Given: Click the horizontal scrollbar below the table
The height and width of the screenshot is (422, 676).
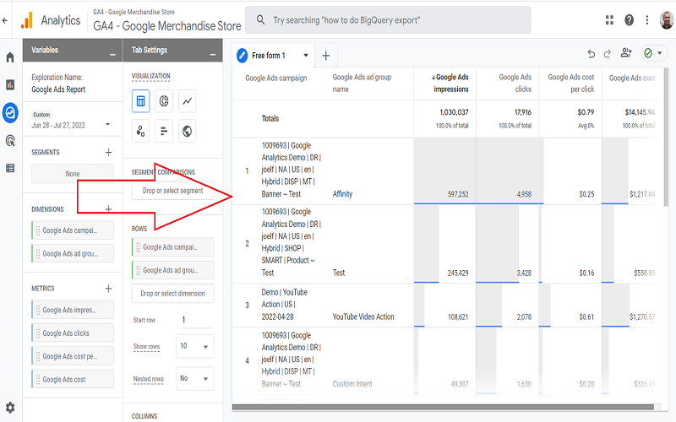Looking at the screenshot, I should click(x=443, y=407).
